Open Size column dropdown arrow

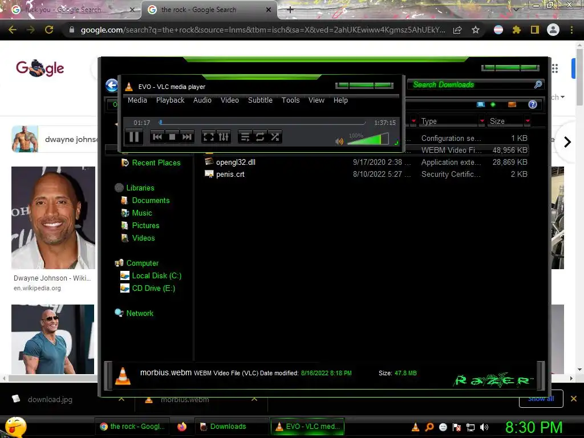point(528,121)
